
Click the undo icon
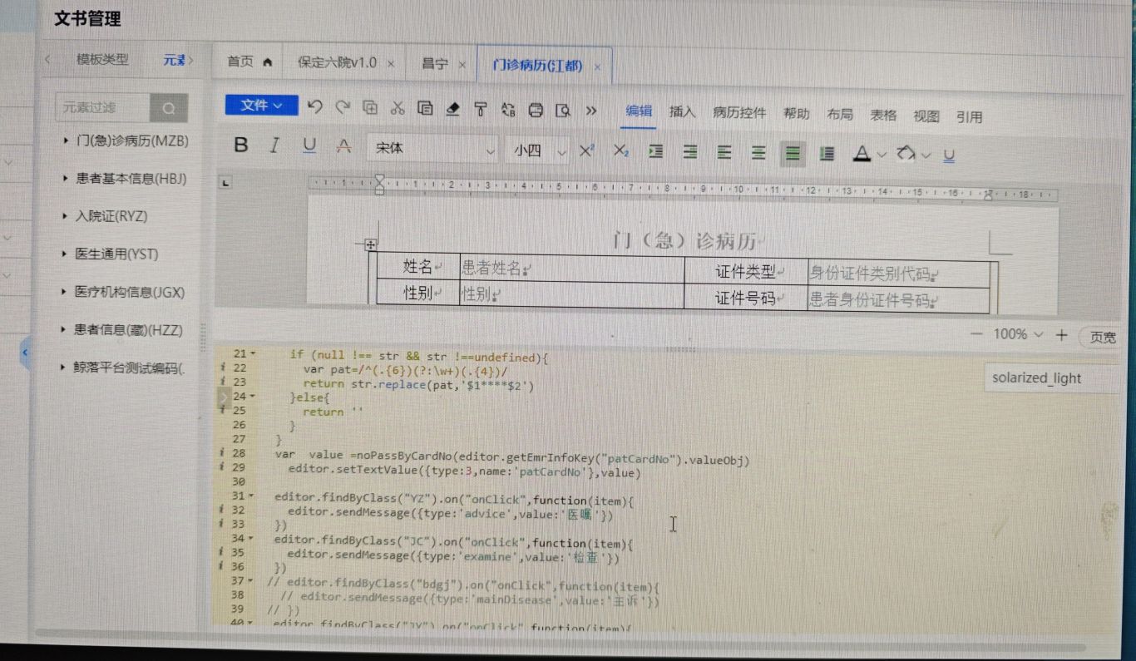(x=314, y=107)
